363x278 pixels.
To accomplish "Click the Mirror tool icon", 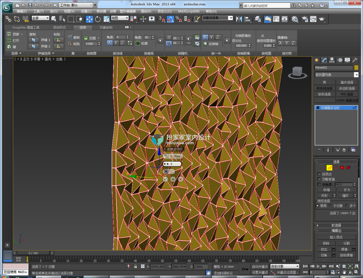I will (x=239, y=19).
